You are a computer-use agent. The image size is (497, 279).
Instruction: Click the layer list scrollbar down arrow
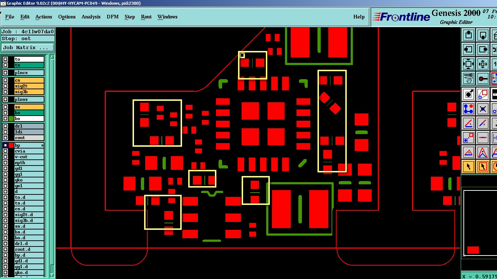(52, 275)
